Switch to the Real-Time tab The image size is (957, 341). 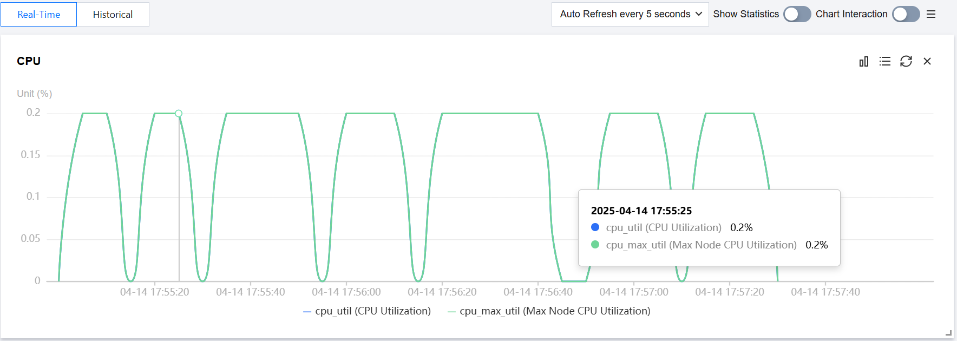38,15
